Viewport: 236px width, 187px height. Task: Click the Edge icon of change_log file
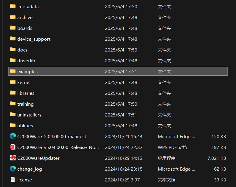click(13, 169)
